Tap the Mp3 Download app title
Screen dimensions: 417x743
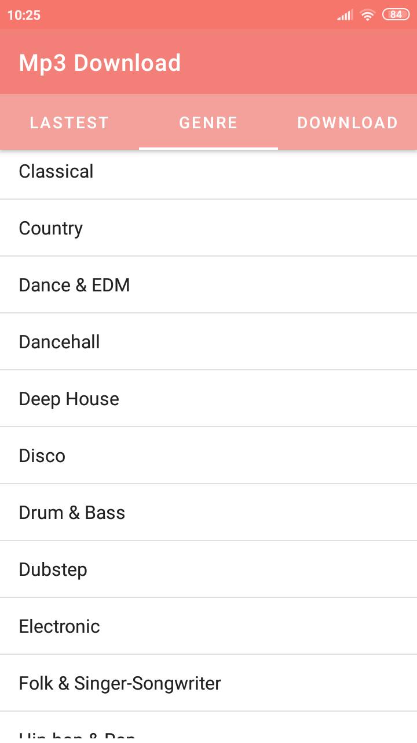(100, 63)
